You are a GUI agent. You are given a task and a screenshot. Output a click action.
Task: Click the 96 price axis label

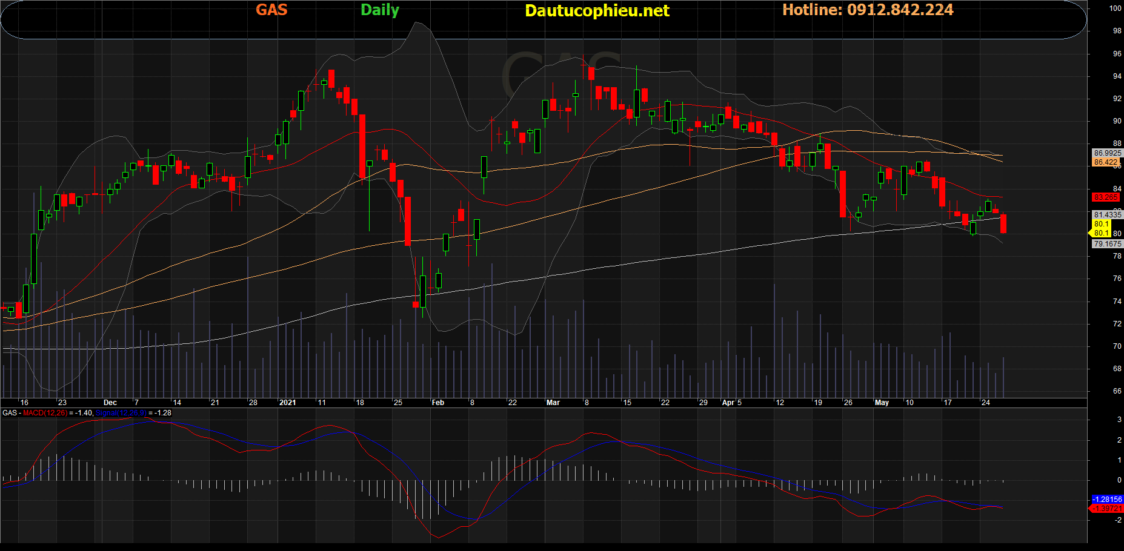[x=1117, y=54]
